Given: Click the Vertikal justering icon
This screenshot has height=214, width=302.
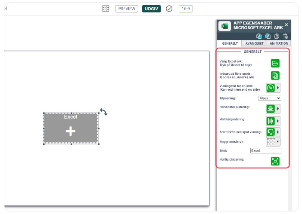Looking at the screenshot, I should (x=271, y=121).
